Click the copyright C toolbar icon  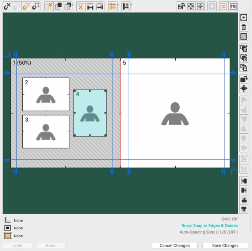pyautogui.click(x=223, y=6)
